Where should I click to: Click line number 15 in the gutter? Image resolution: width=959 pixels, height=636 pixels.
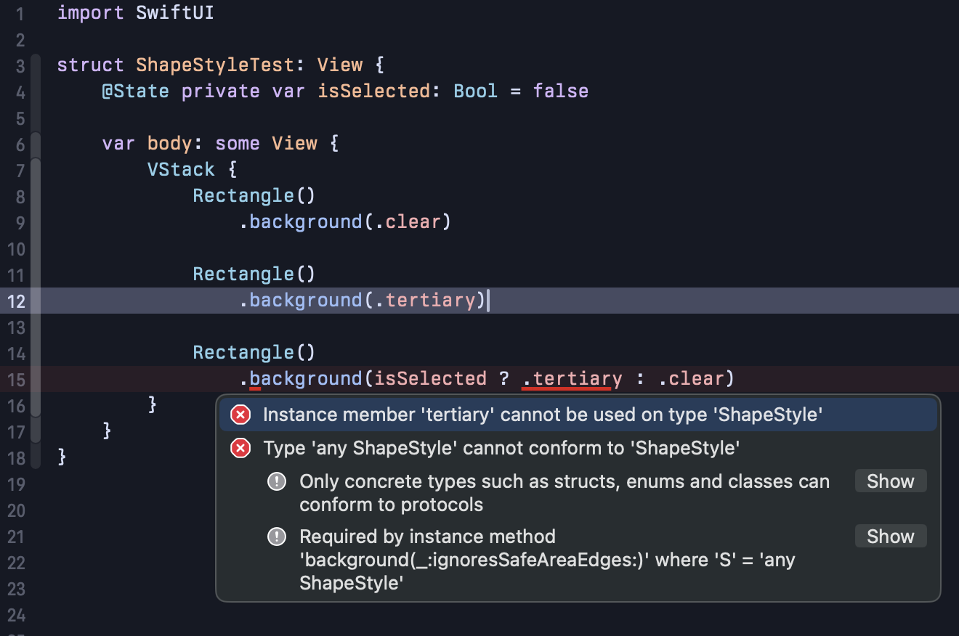pos(16,380)
